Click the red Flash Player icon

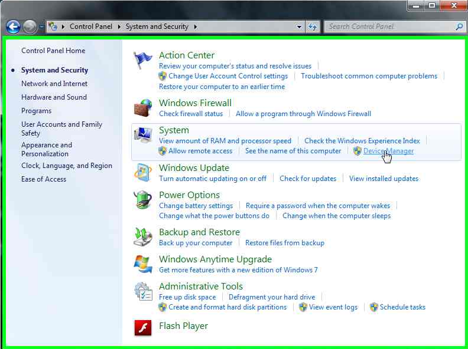[142, 328]
